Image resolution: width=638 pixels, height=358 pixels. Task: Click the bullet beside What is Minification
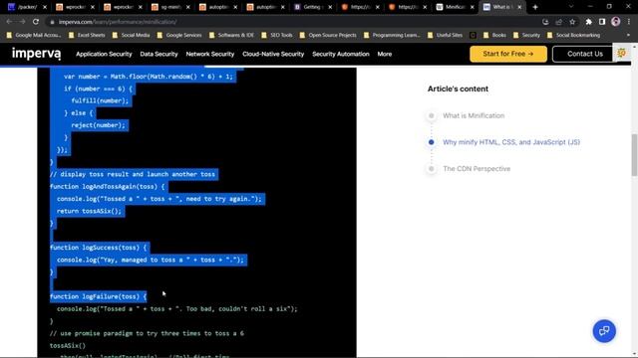pyautogui.click(x=432, y=115)
